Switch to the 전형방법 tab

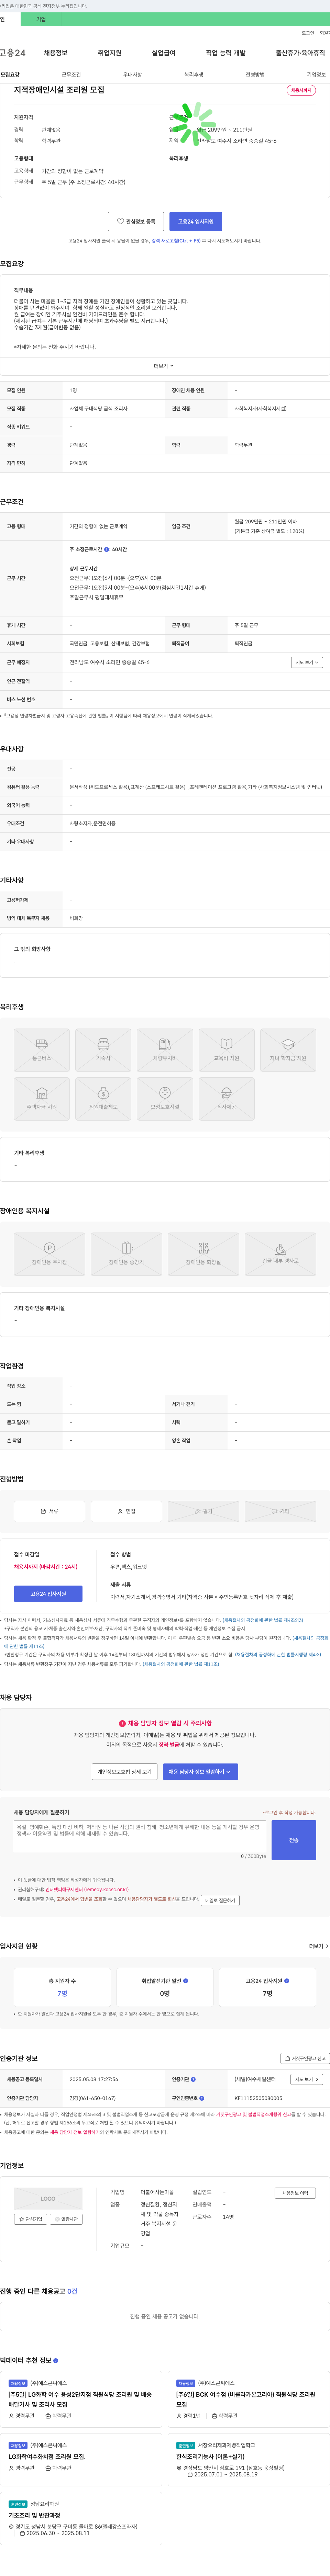(255, 75)
